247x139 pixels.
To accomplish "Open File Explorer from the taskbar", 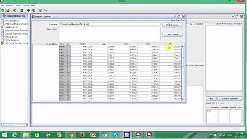I will (x=26, y=135).
